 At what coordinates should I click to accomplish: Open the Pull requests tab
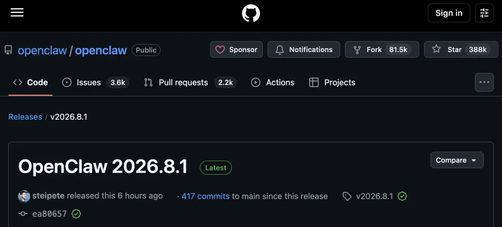pos(190,83)
